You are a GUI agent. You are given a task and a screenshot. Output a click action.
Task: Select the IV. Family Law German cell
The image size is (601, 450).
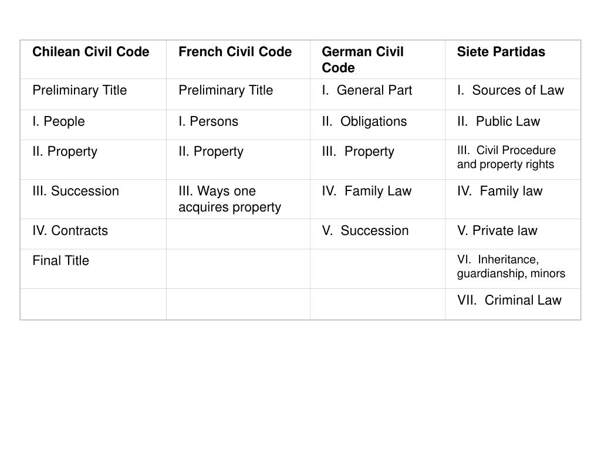(377, 199)
